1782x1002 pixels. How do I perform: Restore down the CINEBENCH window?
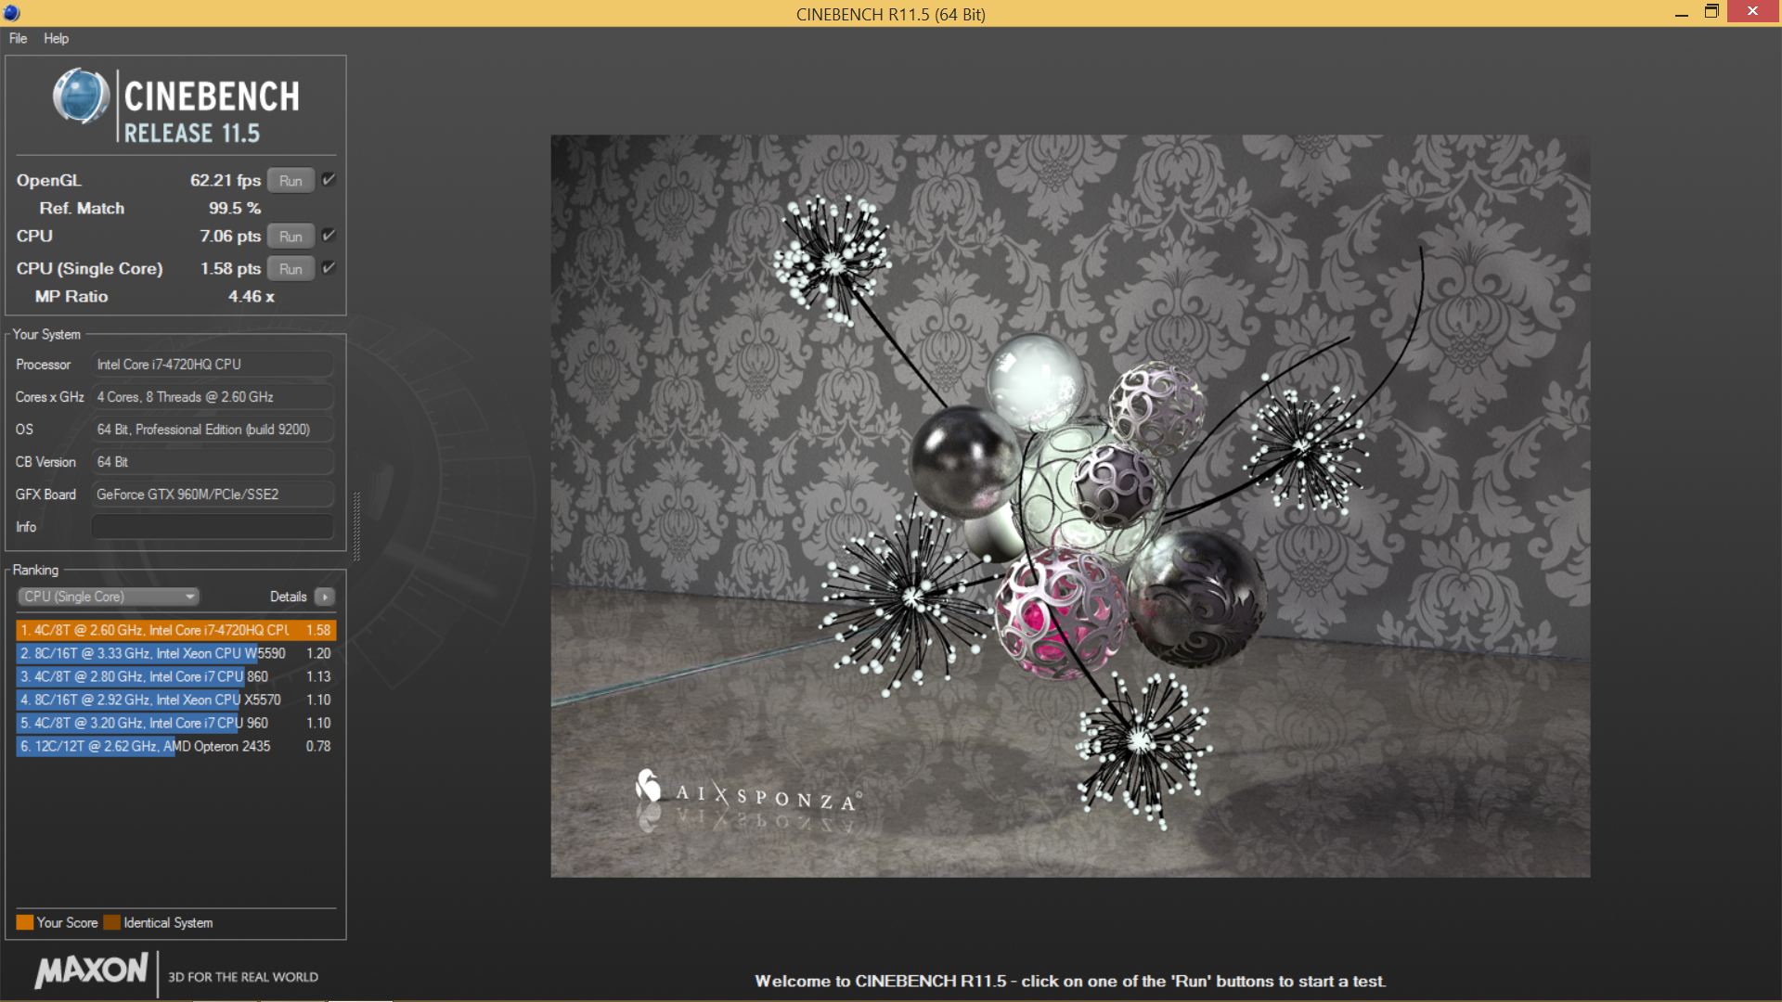[1711, 11]
